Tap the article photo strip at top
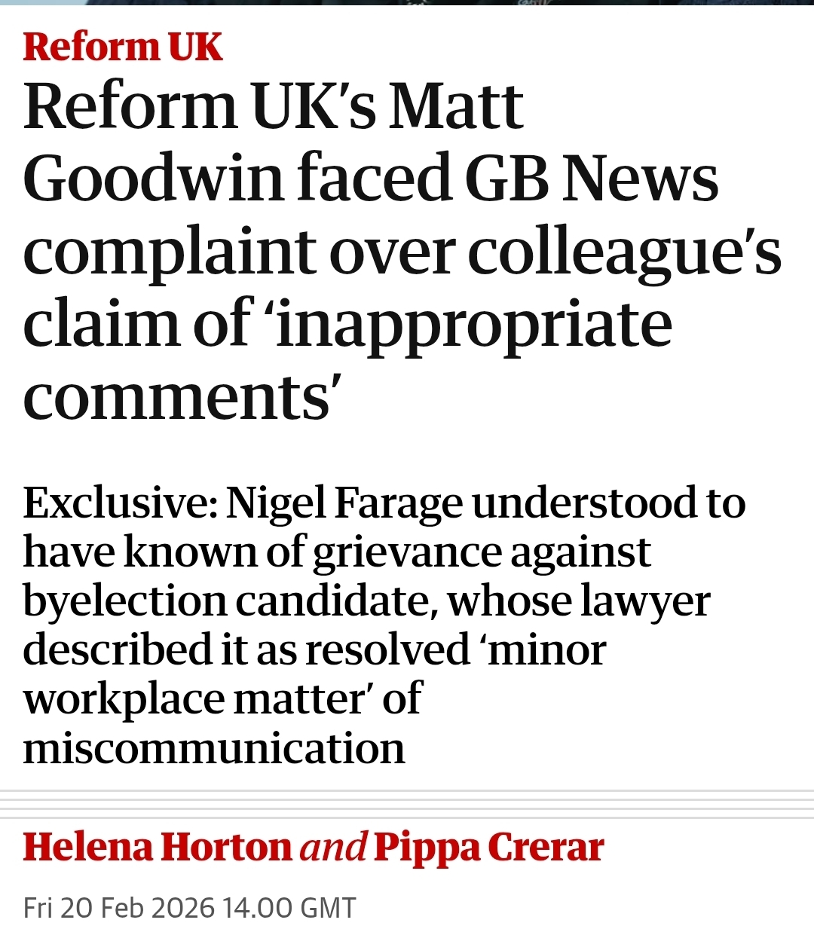Screen dimensions: 814x932 407,3
